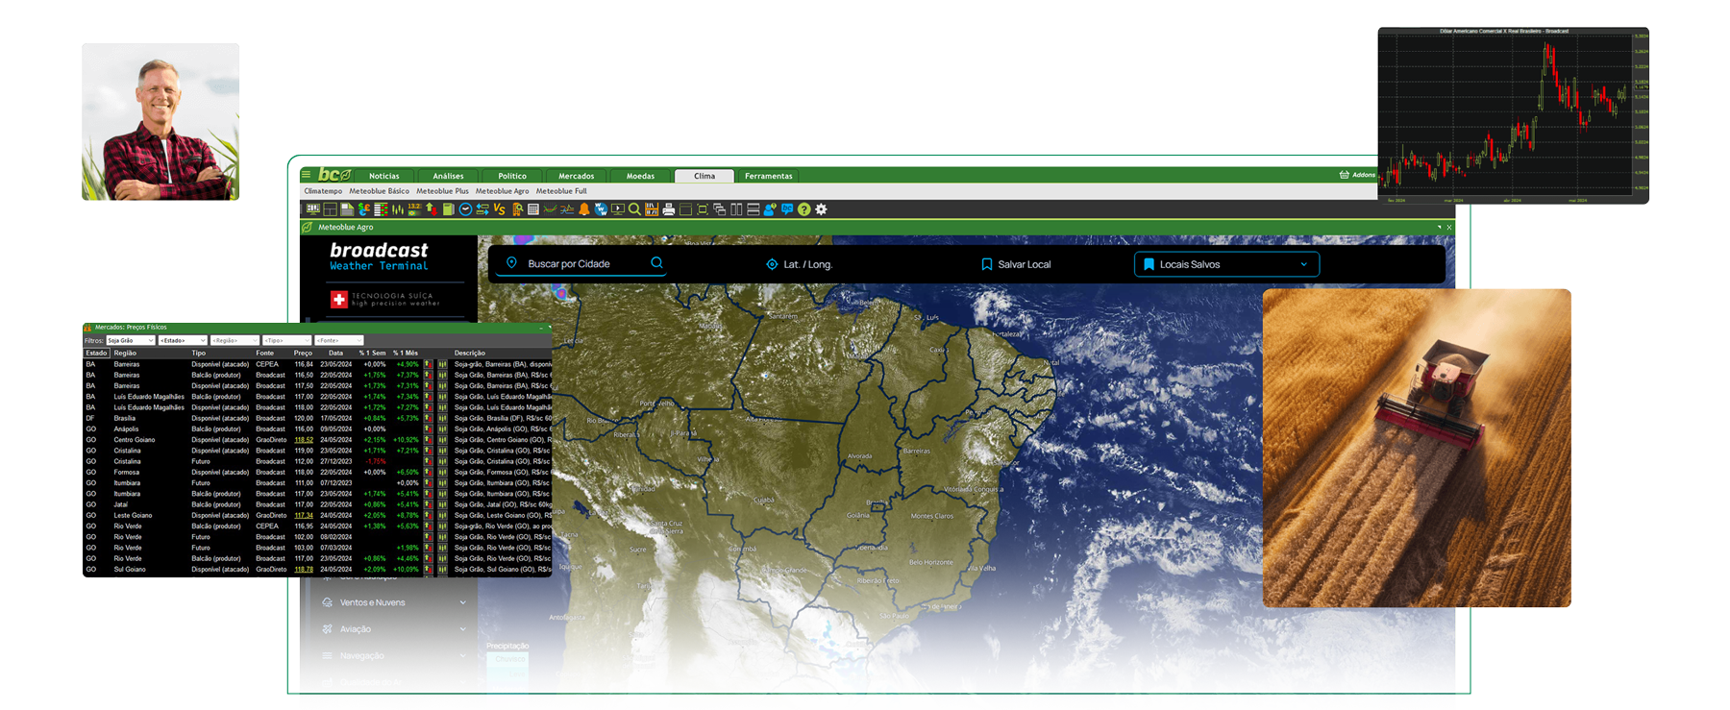Expand the Locais Salvos dropdown
Viewport: 1730px width, 710px height.
tap(1227, 264)
